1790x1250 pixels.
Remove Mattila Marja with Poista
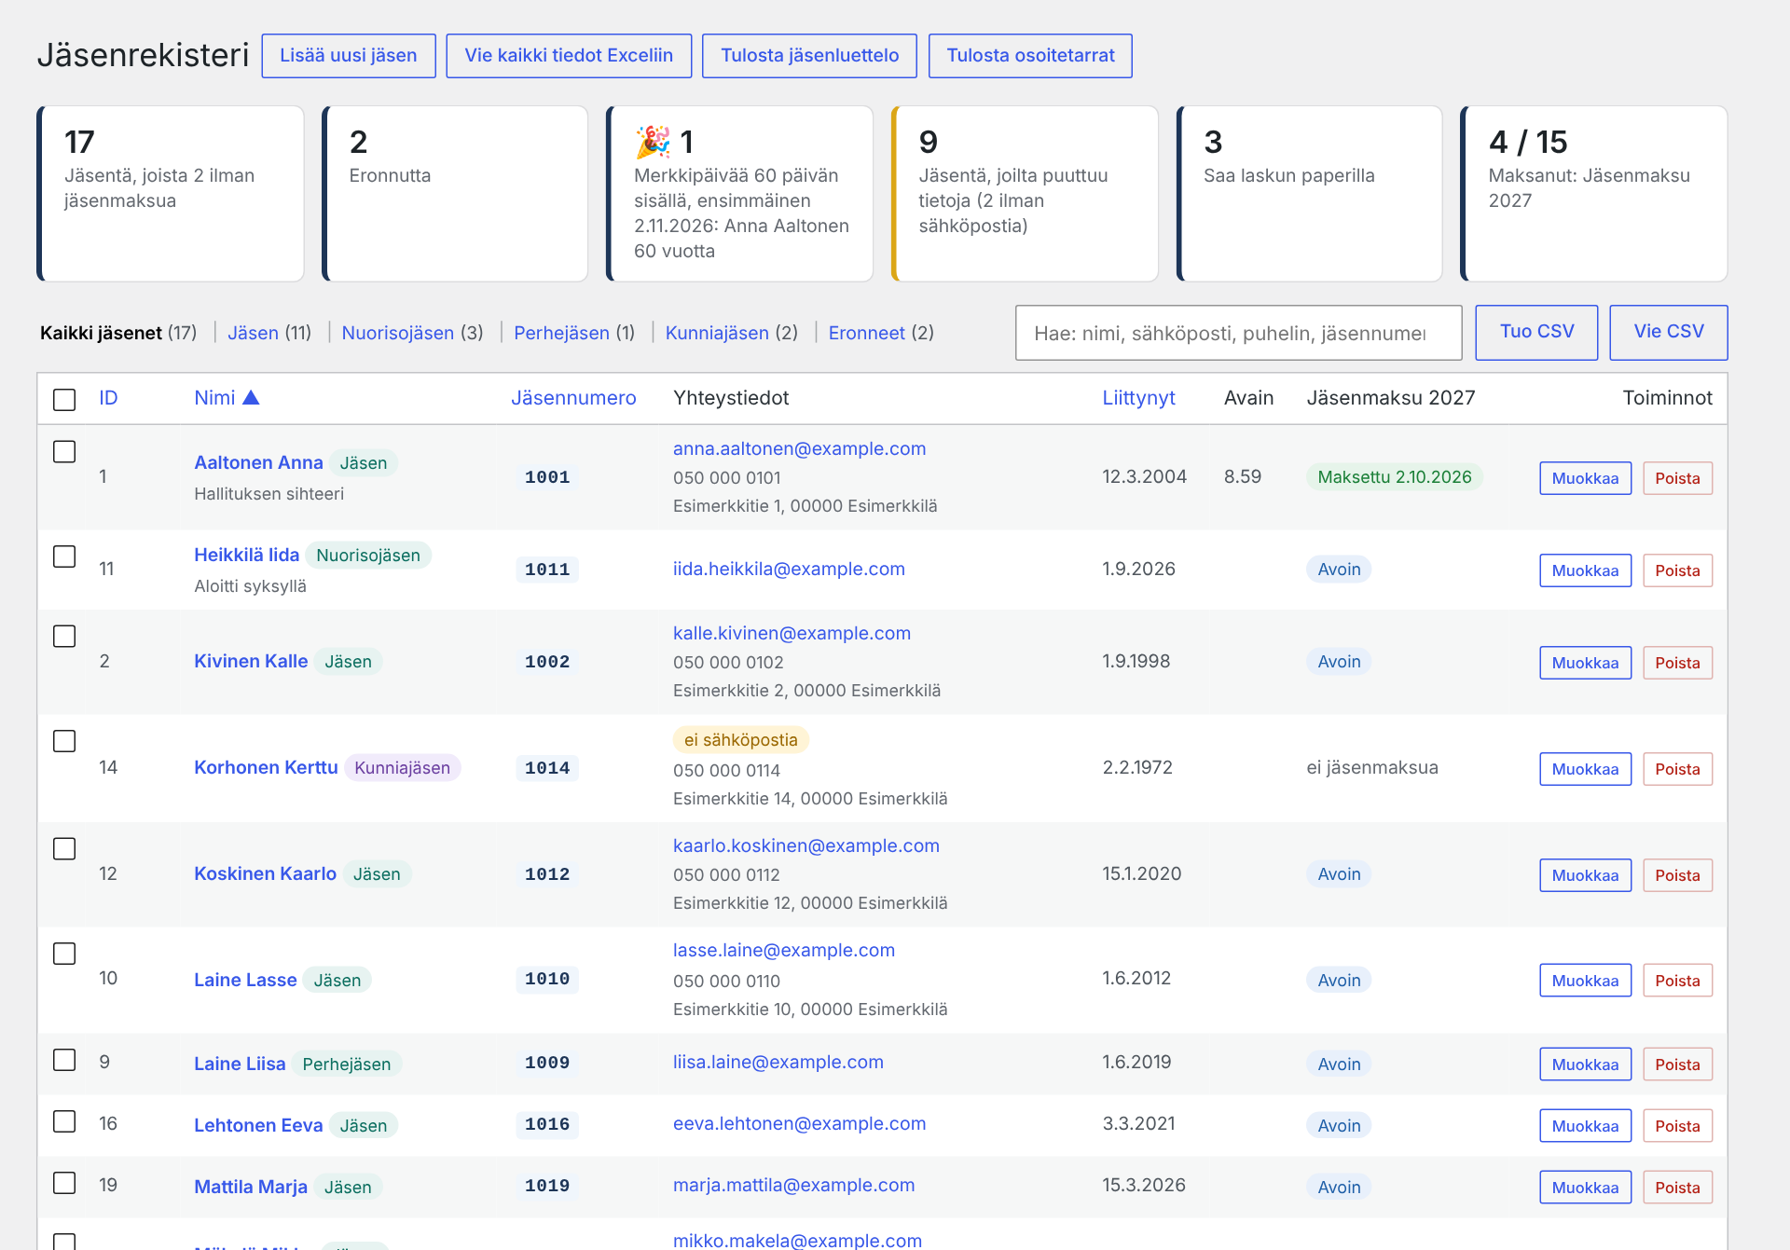click(x=1677, y=1188)
